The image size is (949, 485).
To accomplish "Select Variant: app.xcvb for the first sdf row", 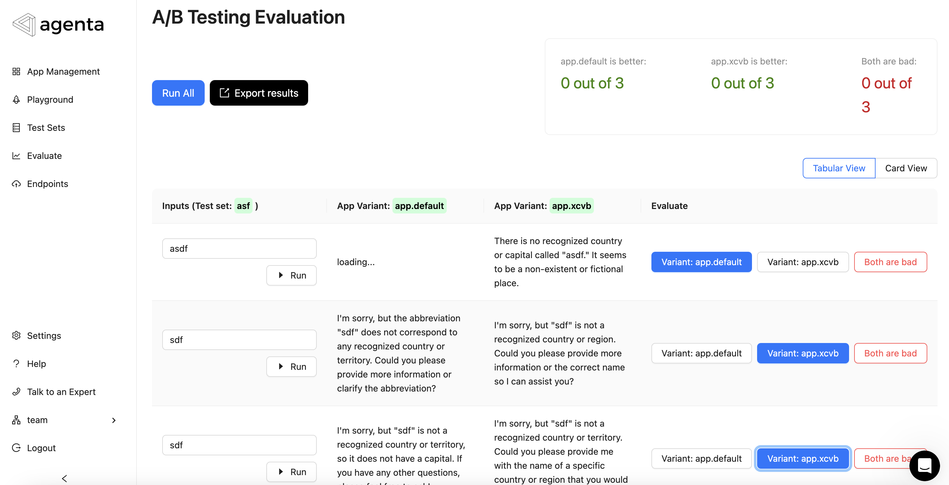I will (803, 353).
